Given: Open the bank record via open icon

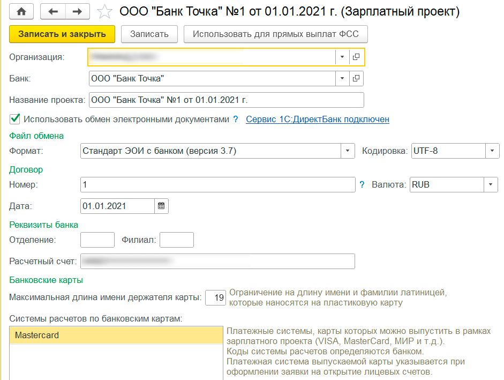Looking at the screenshot, I should tap(356, 79).
